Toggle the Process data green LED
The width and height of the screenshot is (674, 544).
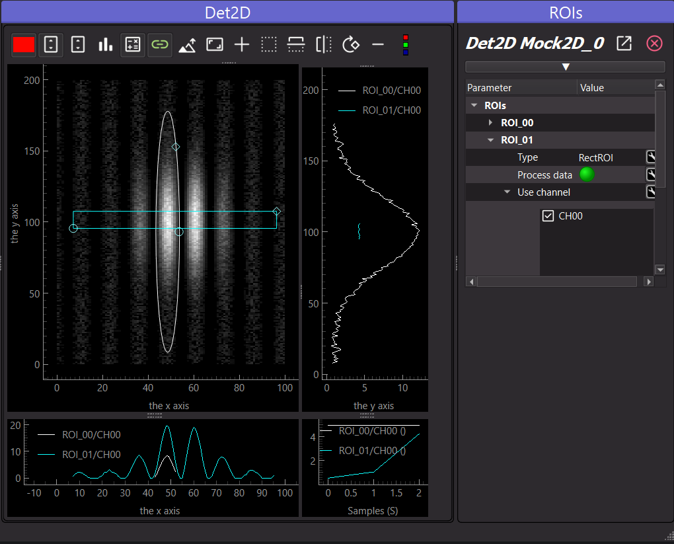[x=587, y=175]
